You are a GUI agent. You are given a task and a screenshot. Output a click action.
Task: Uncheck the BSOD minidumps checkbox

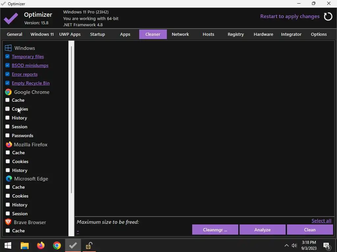(7, 65)
